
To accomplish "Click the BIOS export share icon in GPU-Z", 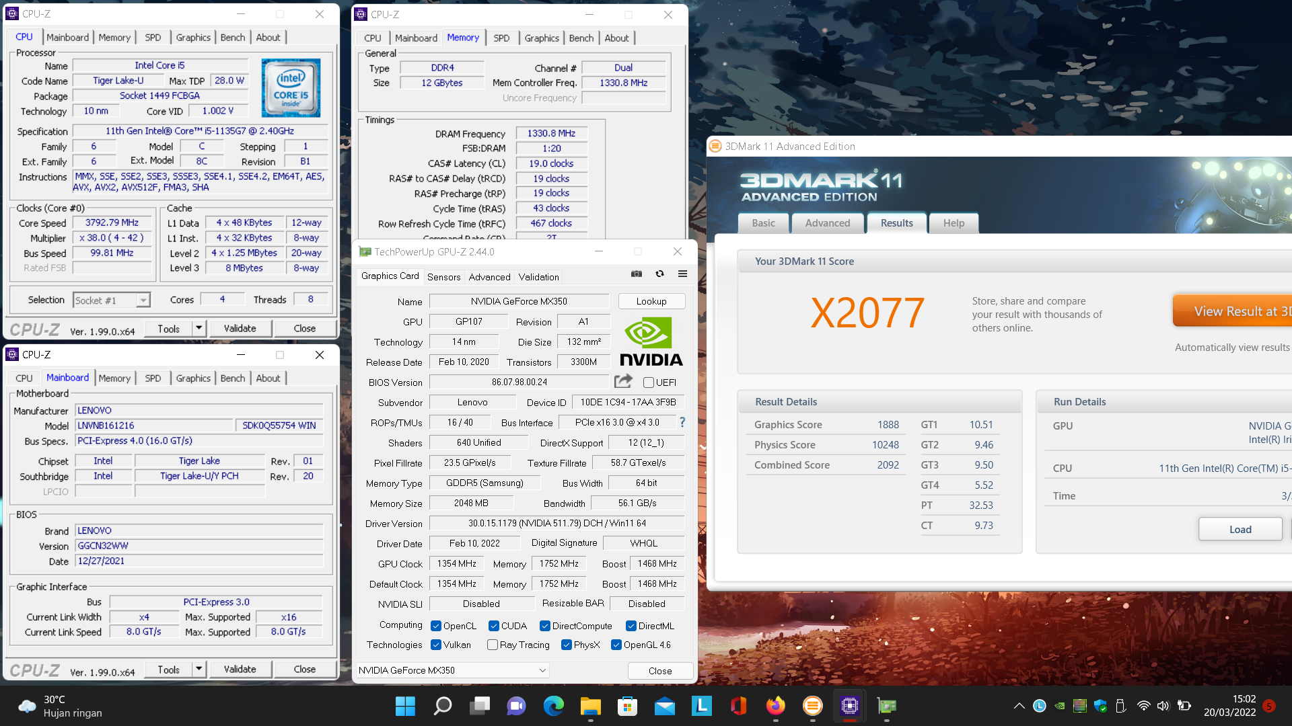I will click(x=623, y=381).
